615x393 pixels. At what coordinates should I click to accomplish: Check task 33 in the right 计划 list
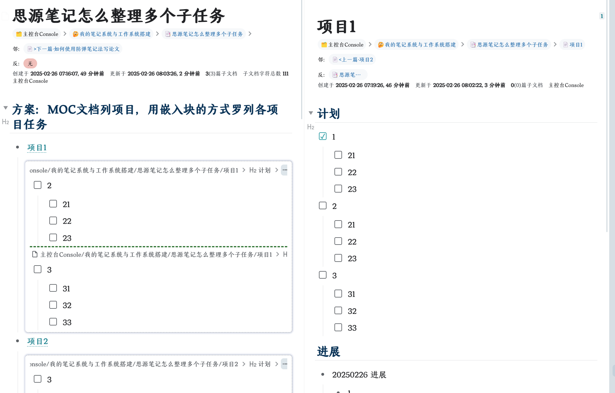[338, 327]
